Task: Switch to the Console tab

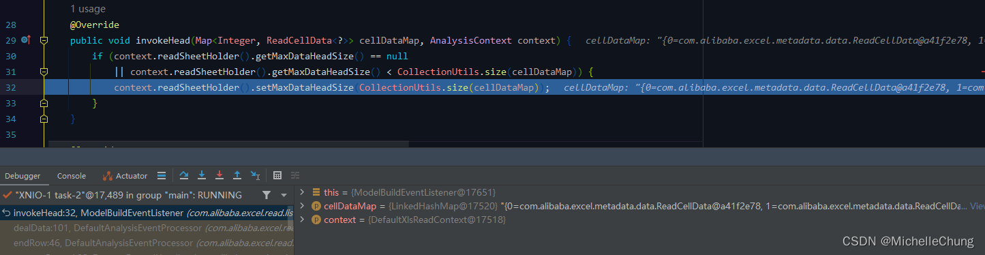Action: [x=72, y=176]
